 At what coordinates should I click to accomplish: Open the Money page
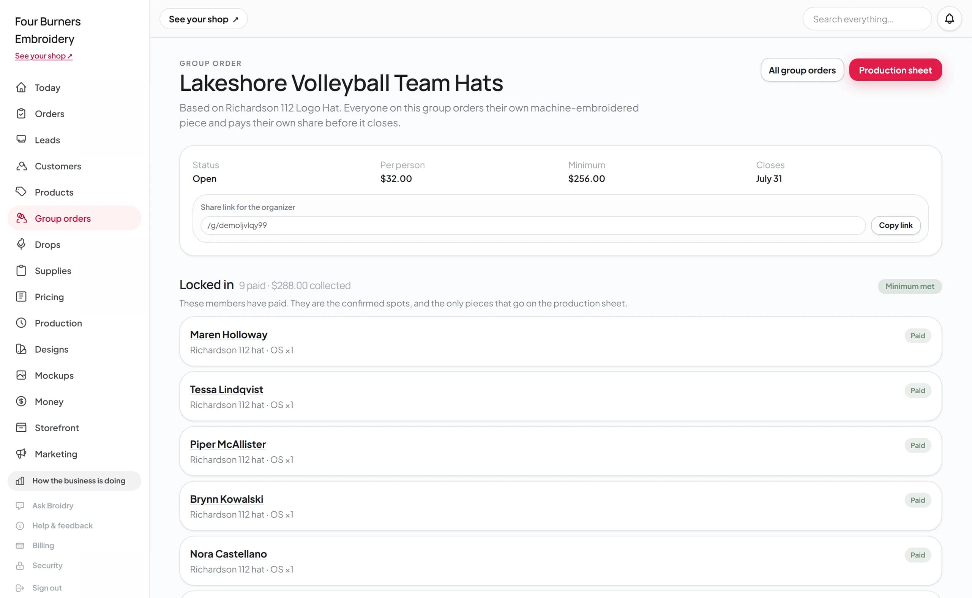click(74, 401)
